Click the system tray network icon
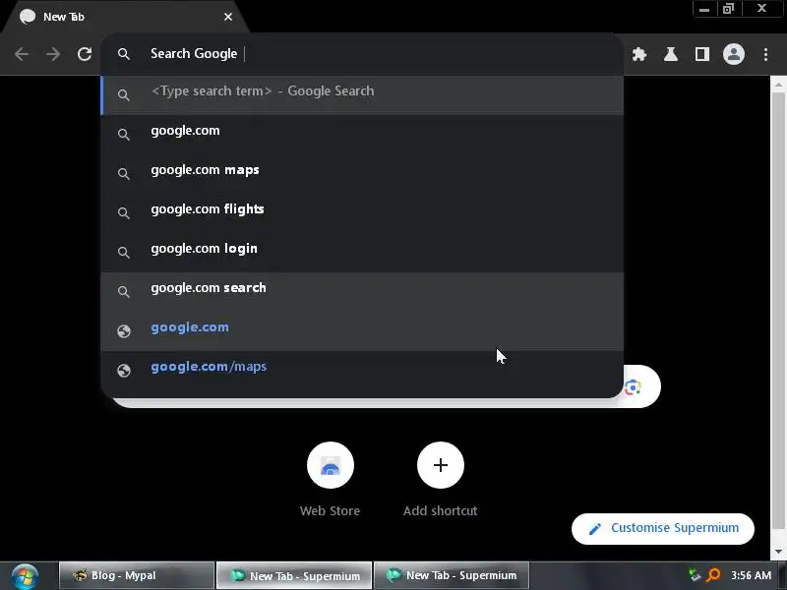Viewport: 787px width, 590px height. (x=695, y=575)
